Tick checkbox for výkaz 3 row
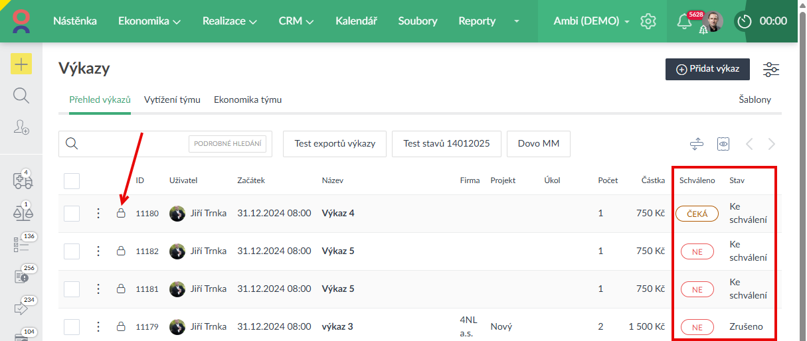The height and width of the screenshot is (341, 807). [72, 327]
